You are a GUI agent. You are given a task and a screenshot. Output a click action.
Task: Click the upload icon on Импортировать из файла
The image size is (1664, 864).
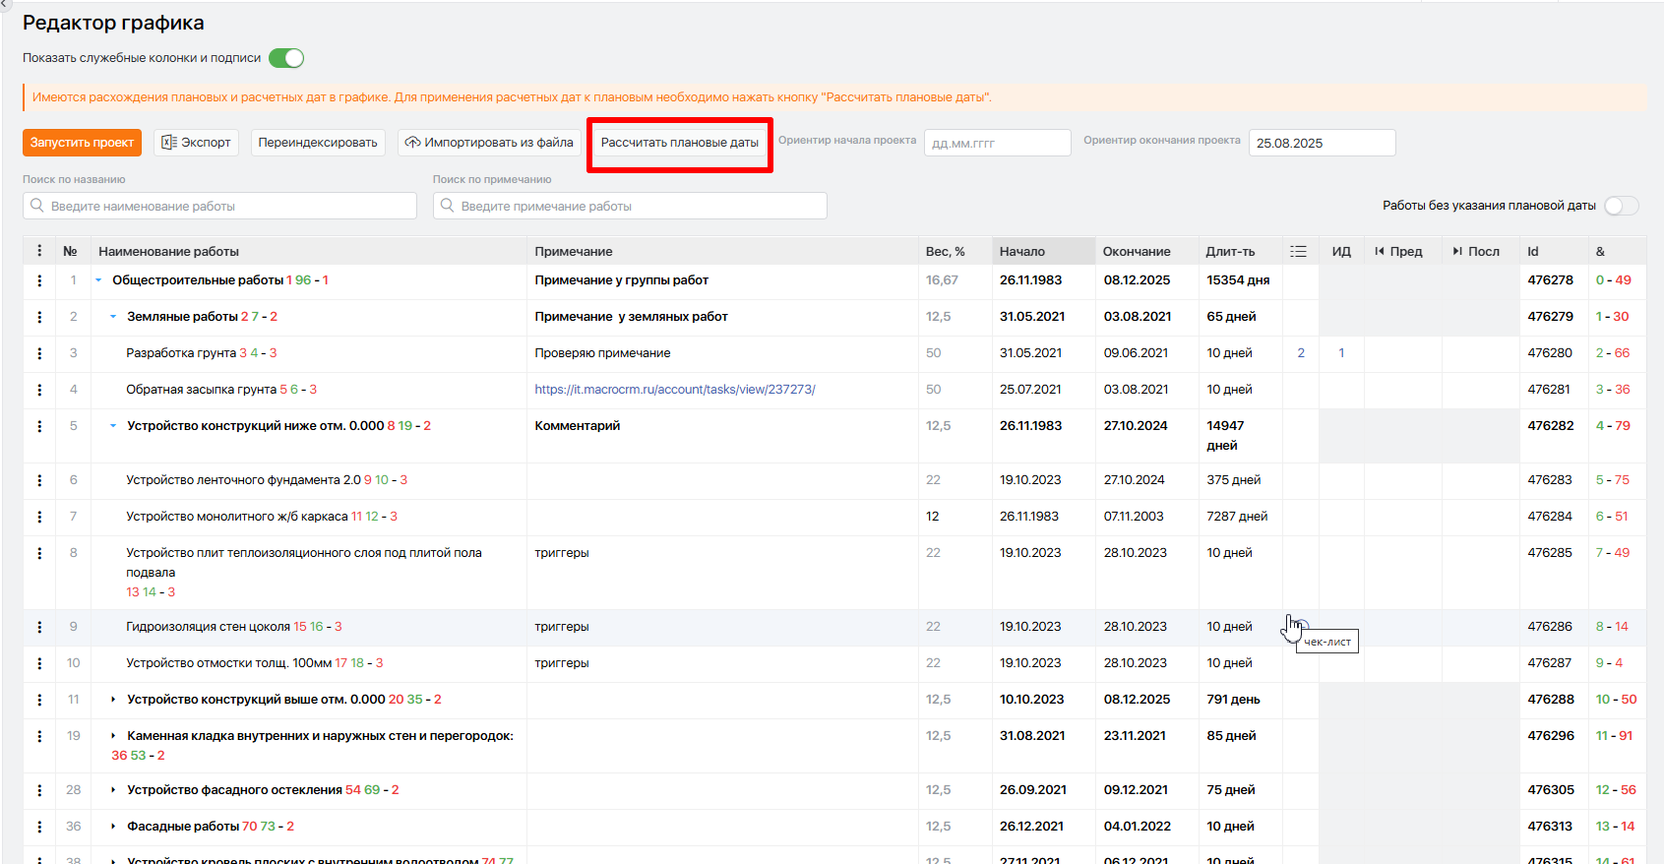413,143
